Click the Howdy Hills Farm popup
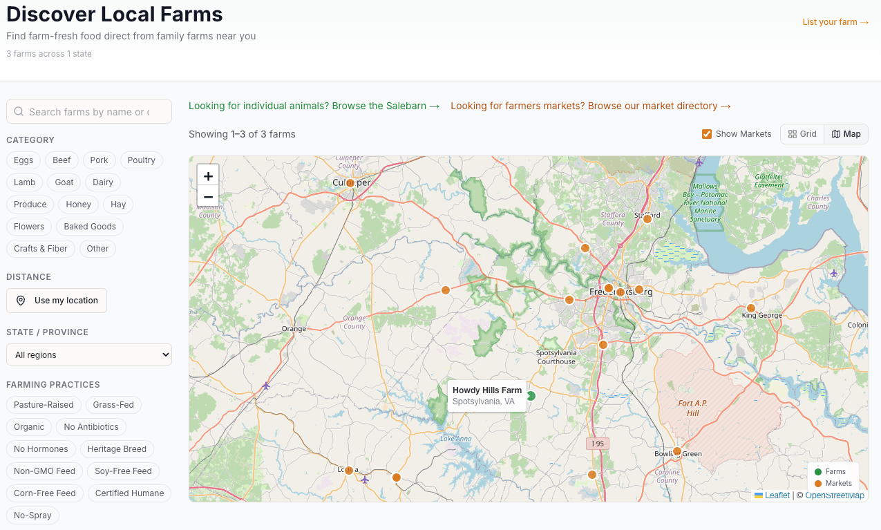This screenshot has width=881, height=530. click(486, 395)
